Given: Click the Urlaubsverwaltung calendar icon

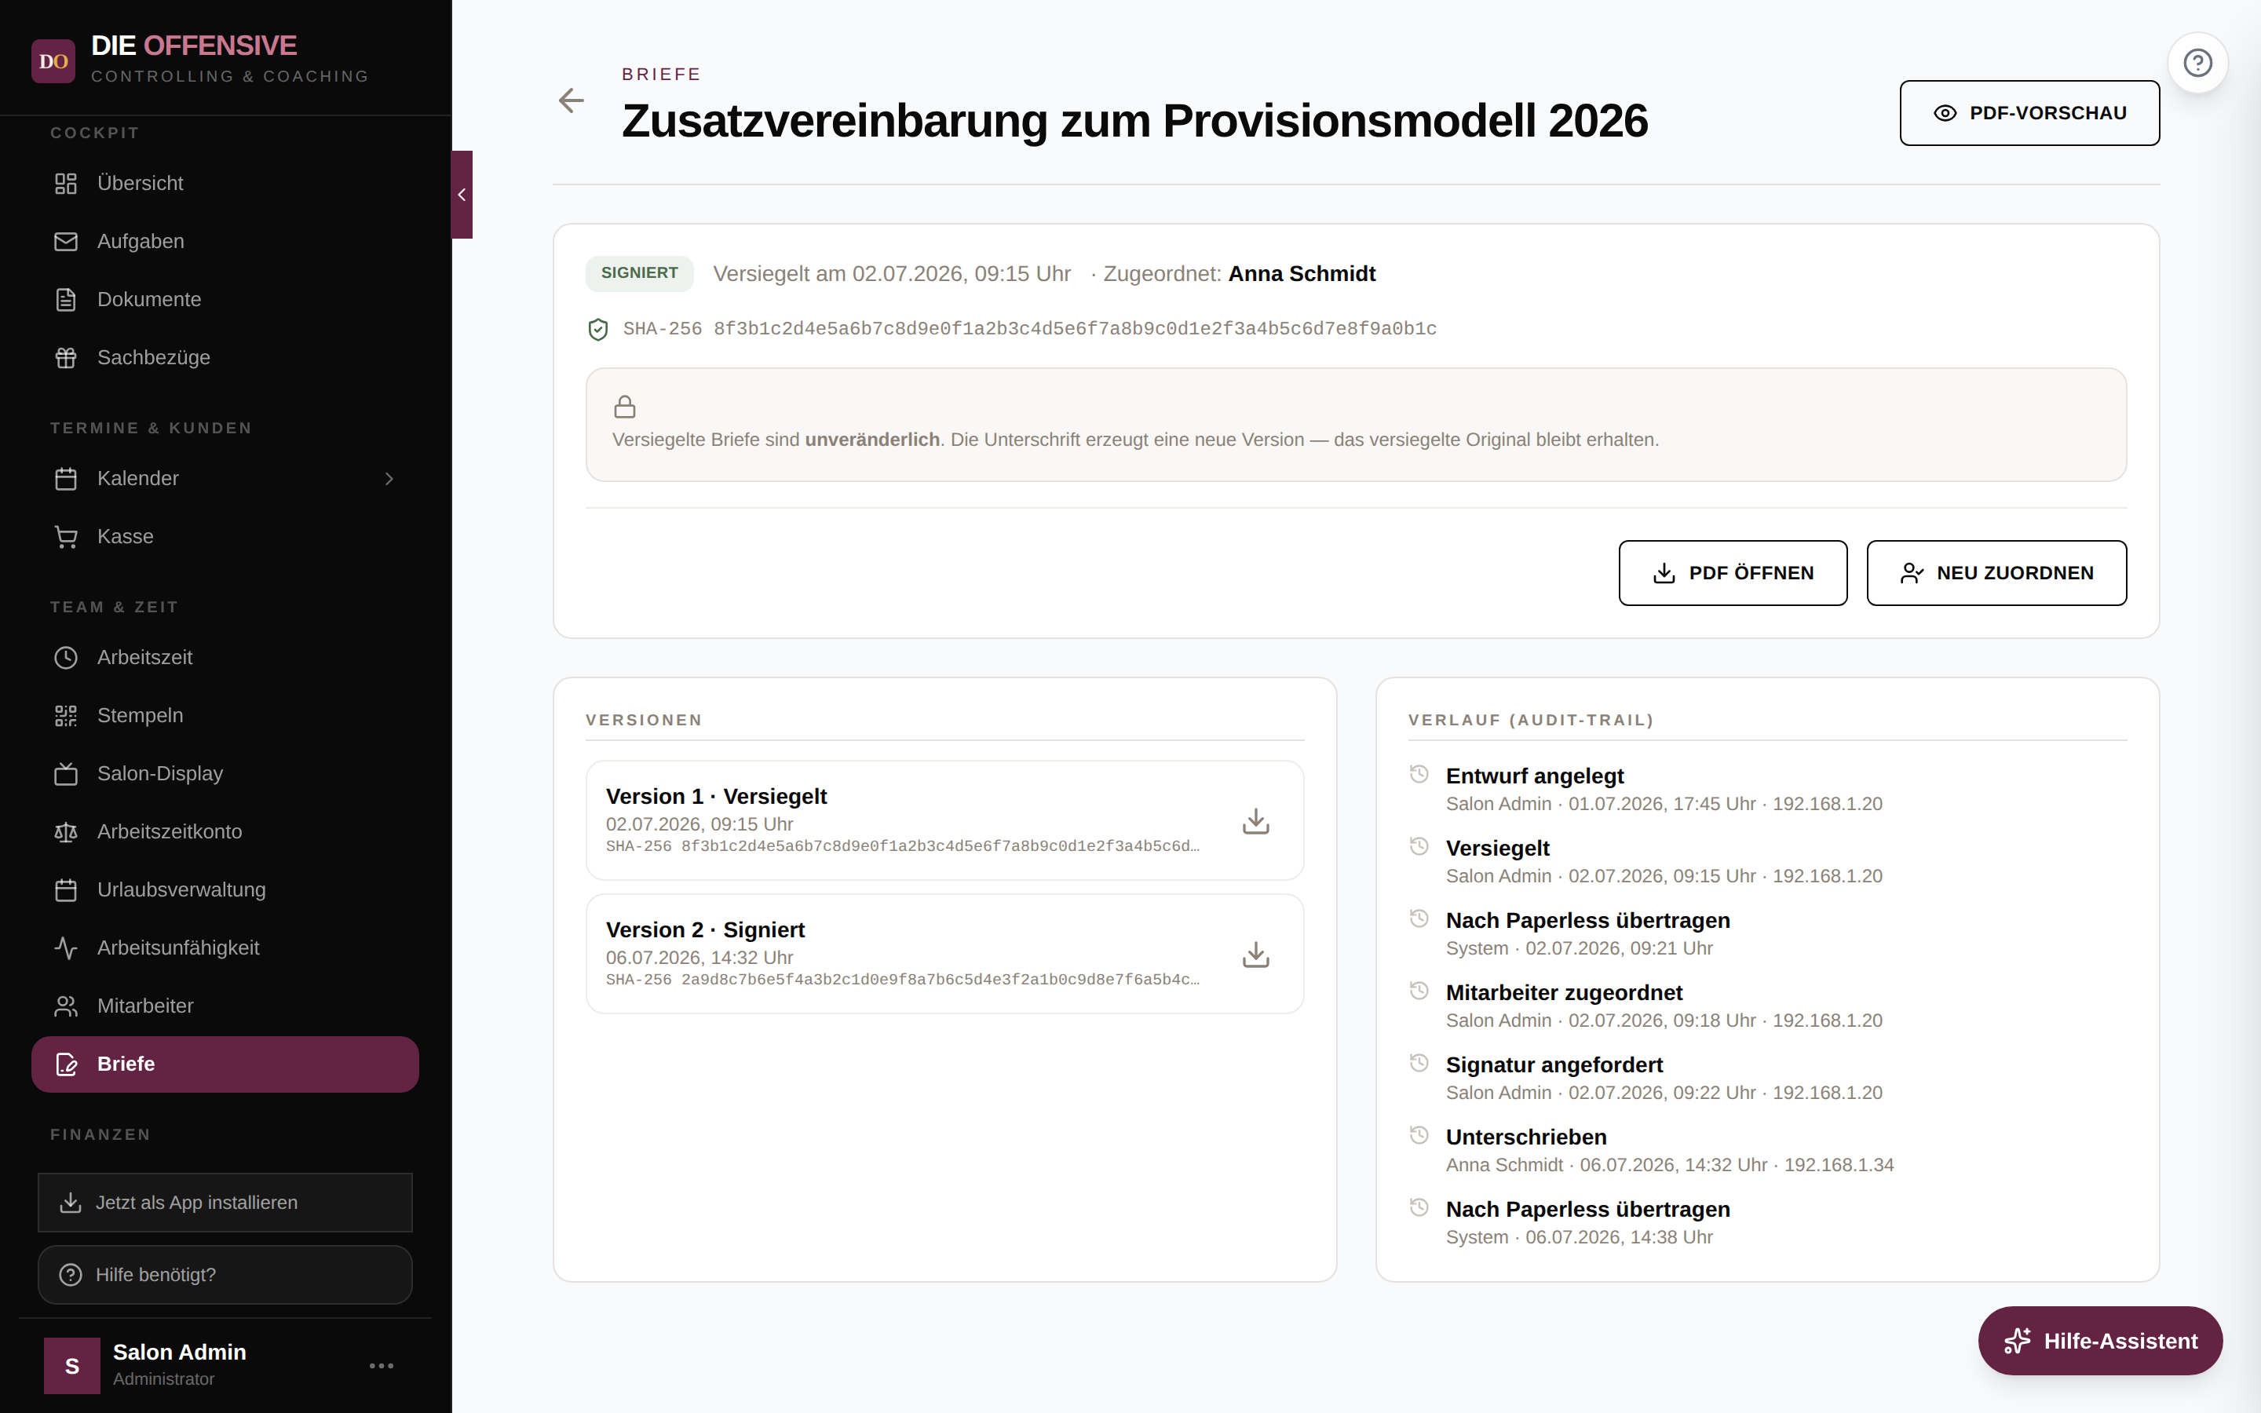Looking at the screenshot, I should pos(65,889).
